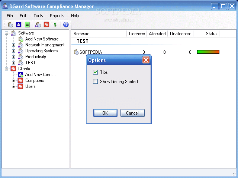Expand the Users node
The image size is (238, 178).
point(13,86)
